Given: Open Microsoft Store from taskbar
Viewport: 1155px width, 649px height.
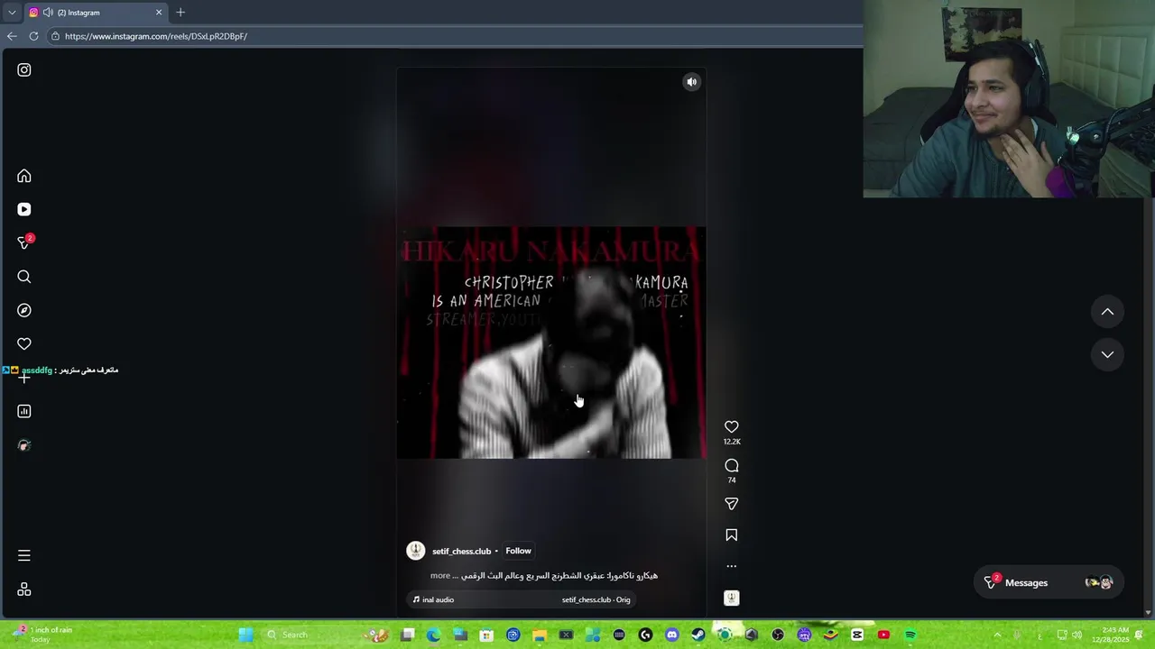Looking at the screenshot, I should (x=486, y=635).
